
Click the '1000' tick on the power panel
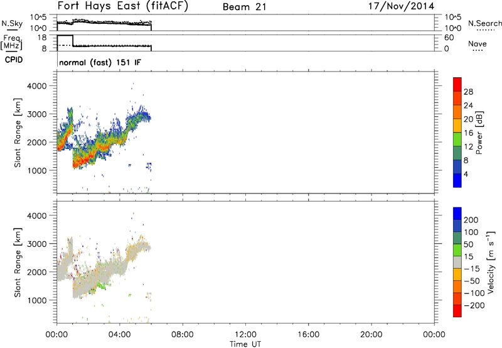(36, 170)
